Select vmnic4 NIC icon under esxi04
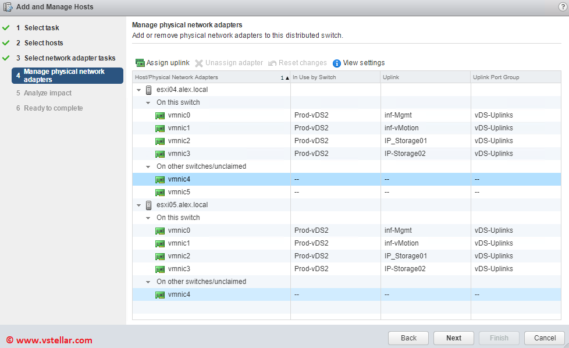Screen dimensions: 569x348 point(160,179)
